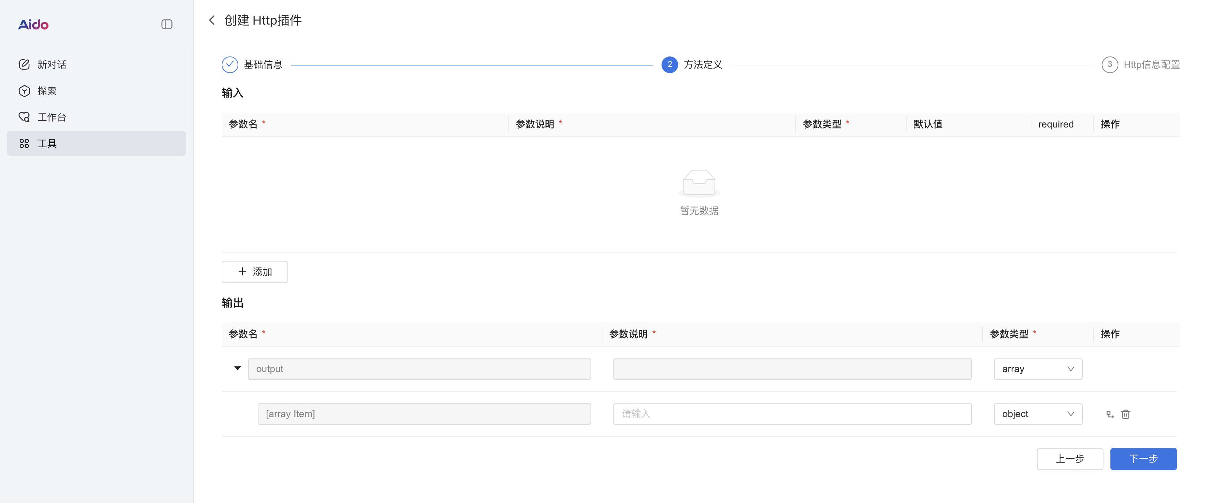This screenshot has height=503, width=1206.
Task: Open the object type dropdown
Action: point(1037,414)
